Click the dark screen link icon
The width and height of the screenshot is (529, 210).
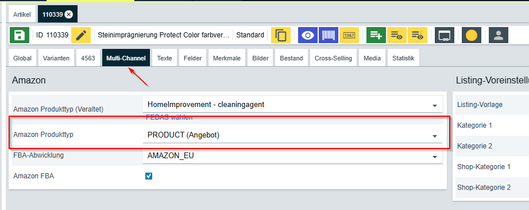[x=445, y=35]
